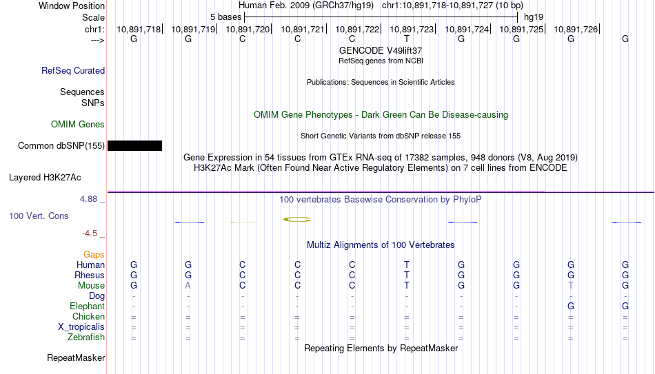
Task: Select the Rhesus species row label
Action: (x=90, y=275)
